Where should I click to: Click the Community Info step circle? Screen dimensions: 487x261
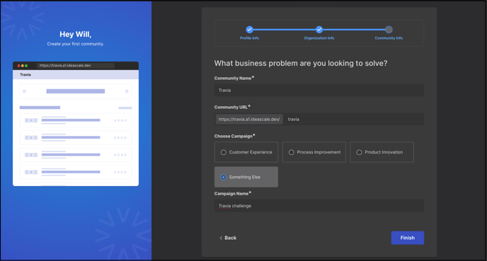(x=389, y=30)
